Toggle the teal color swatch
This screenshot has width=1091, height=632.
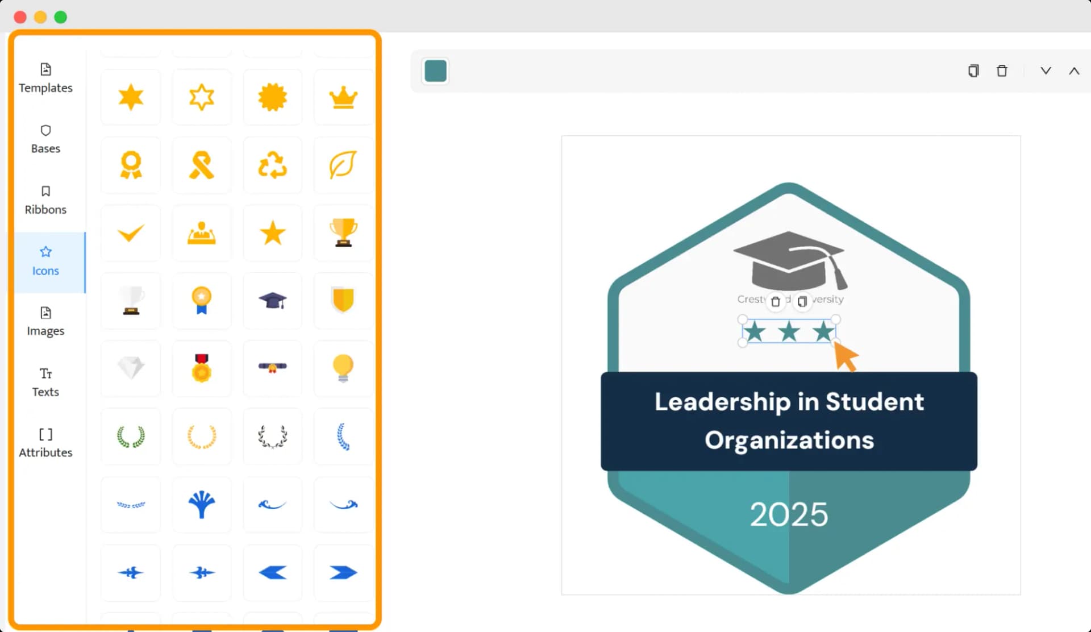click(x=436, y=70)
